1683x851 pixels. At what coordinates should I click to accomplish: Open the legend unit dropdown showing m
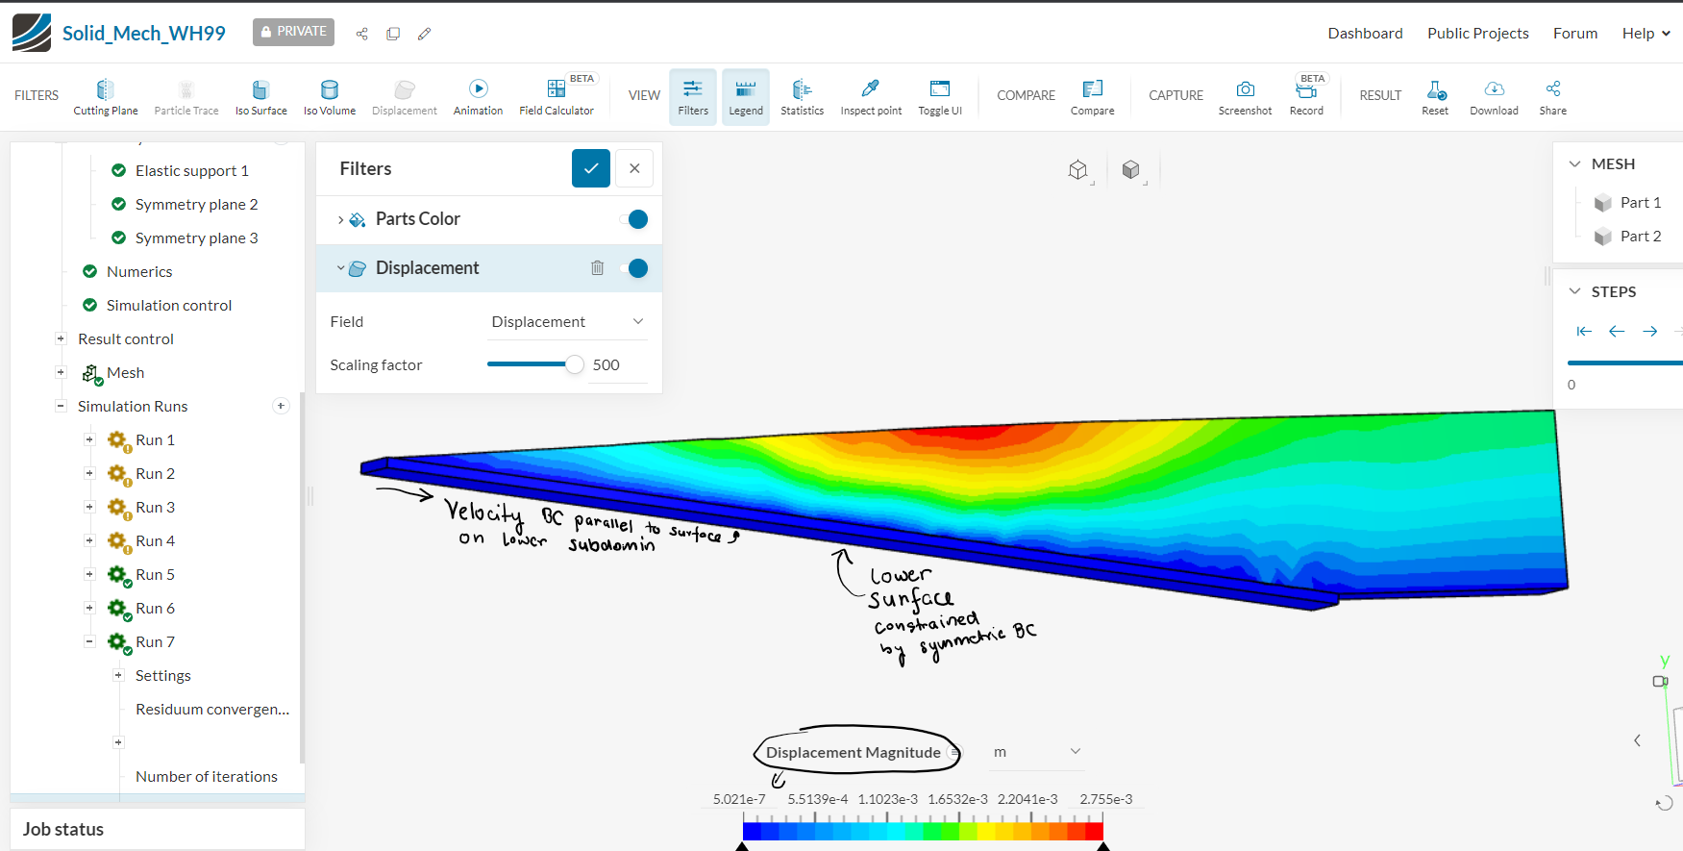(x=1036, y=752)
